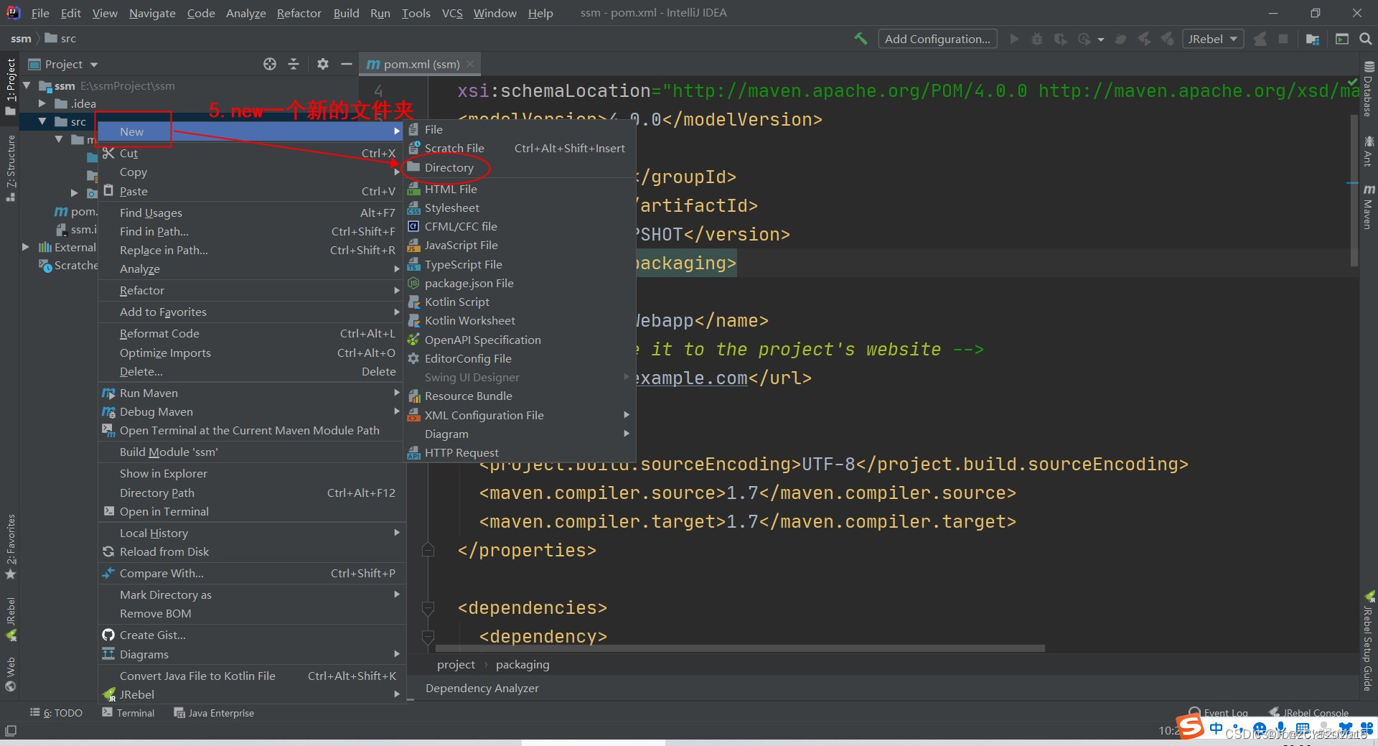The width and height of the screenshot is (1378, 746).
Task: Click the vertical editor scrollbar
Action: pos(1354,190)
